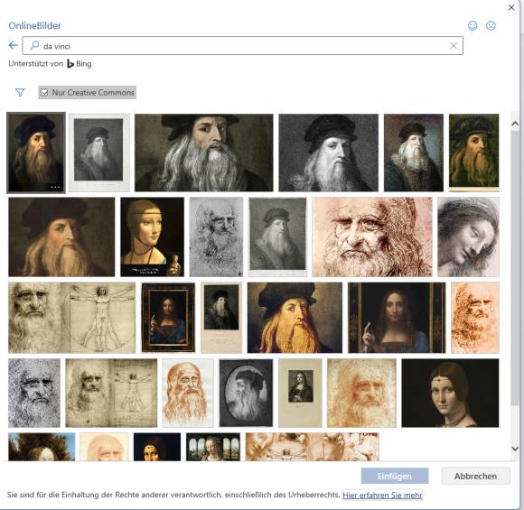Click scrollbar up arrow
Viewport: 524px width, 510px height.
(x=515, y=124)
